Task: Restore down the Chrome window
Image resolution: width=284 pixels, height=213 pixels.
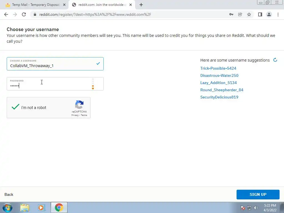Action: 267,2
